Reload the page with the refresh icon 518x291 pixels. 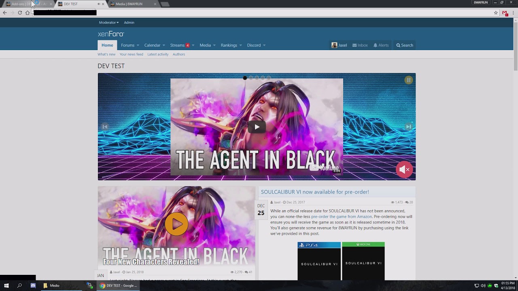pos(20,13)
